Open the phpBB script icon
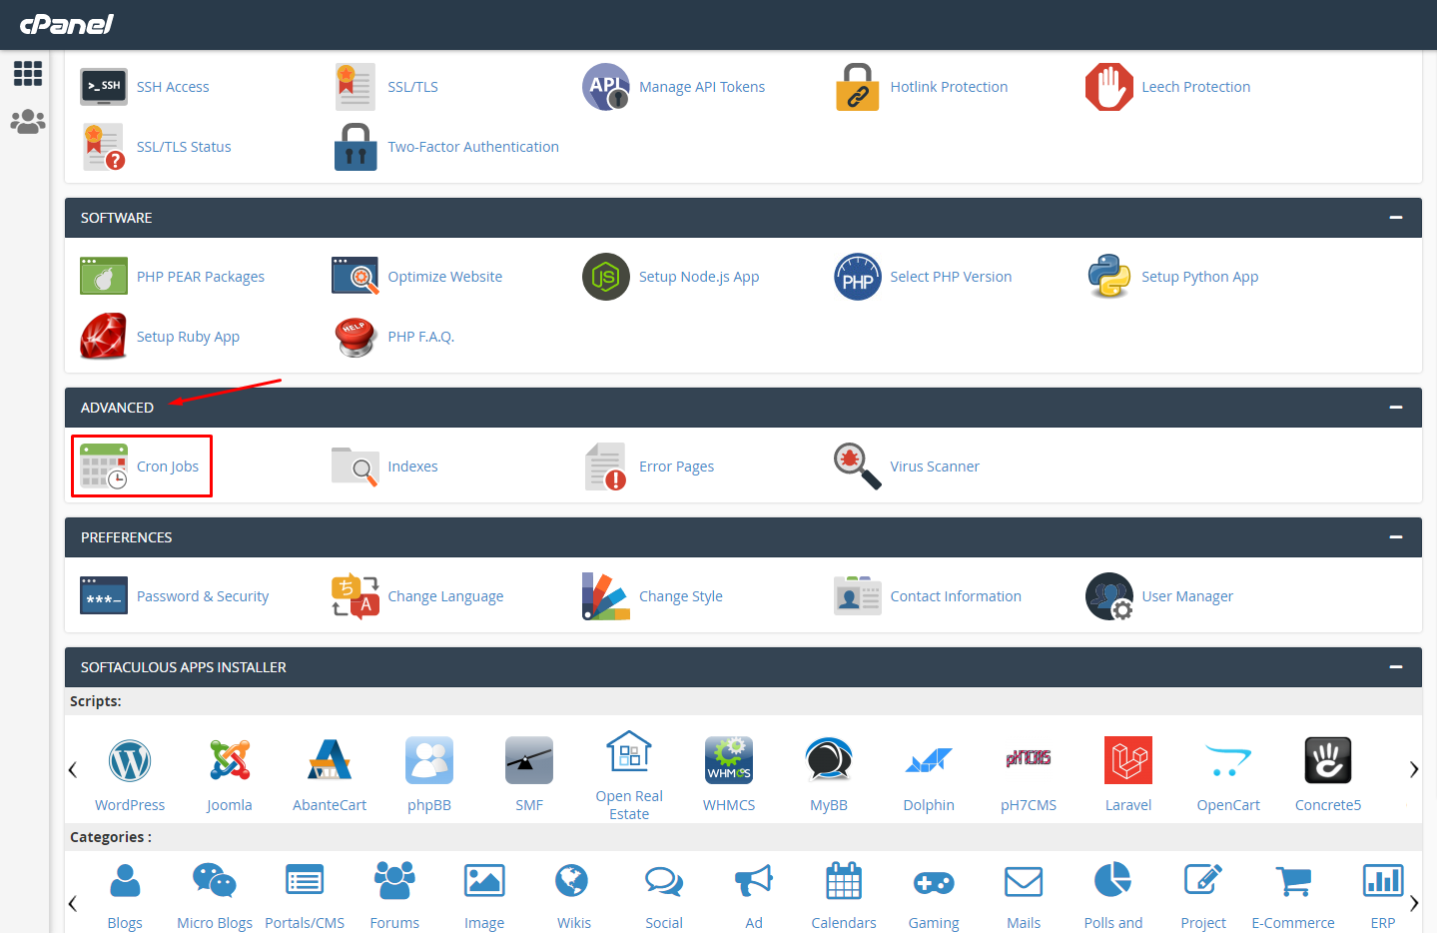1437x933 pixels. [x=429, y=760]
